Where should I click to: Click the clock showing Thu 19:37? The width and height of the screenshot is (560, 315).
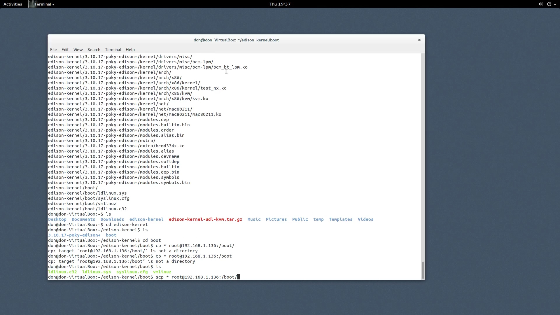pos(280,4)
